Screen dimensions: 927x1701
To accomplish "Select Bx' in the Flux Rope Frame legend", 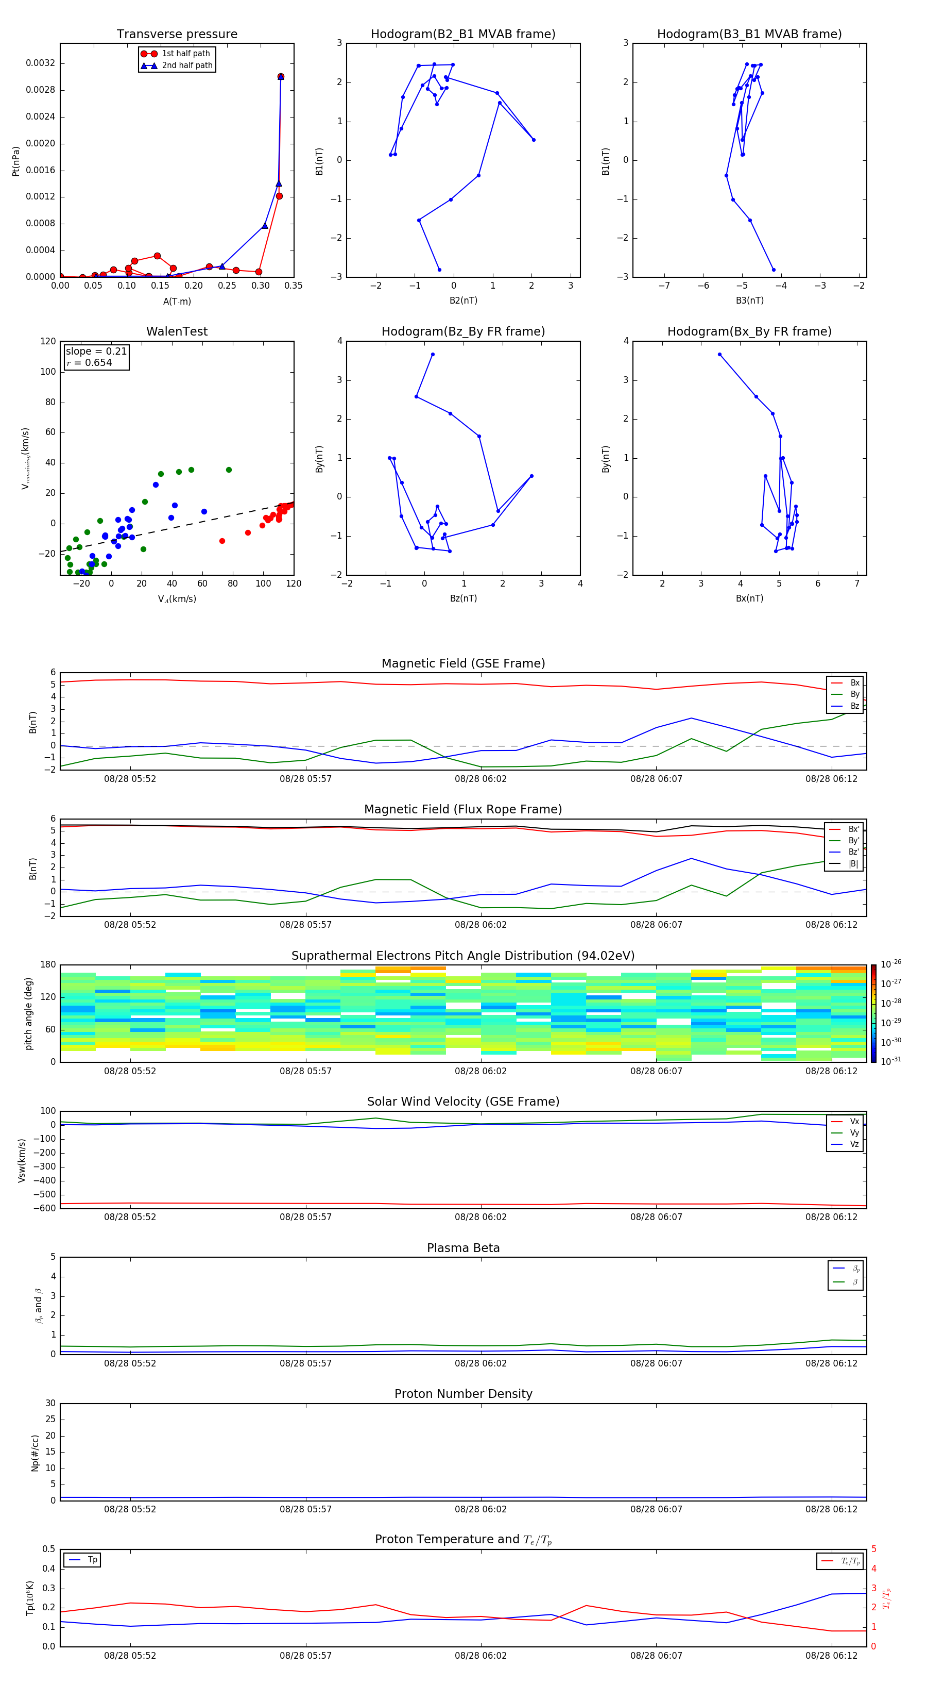I will 845,829.
